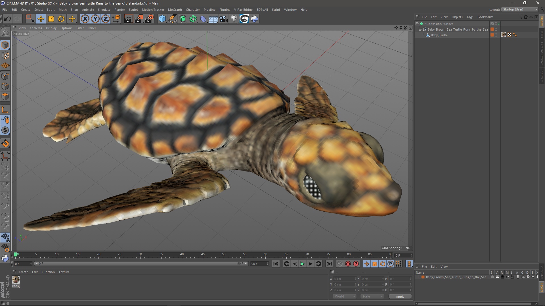Add a Cube primitive object
The image size is (545, 306).
(x=162, y=19)
